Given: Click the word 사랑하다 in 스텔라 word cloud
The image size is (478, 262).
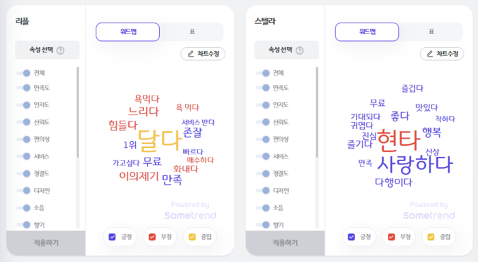Looking at the screenshot, I should tap(415, 164).
